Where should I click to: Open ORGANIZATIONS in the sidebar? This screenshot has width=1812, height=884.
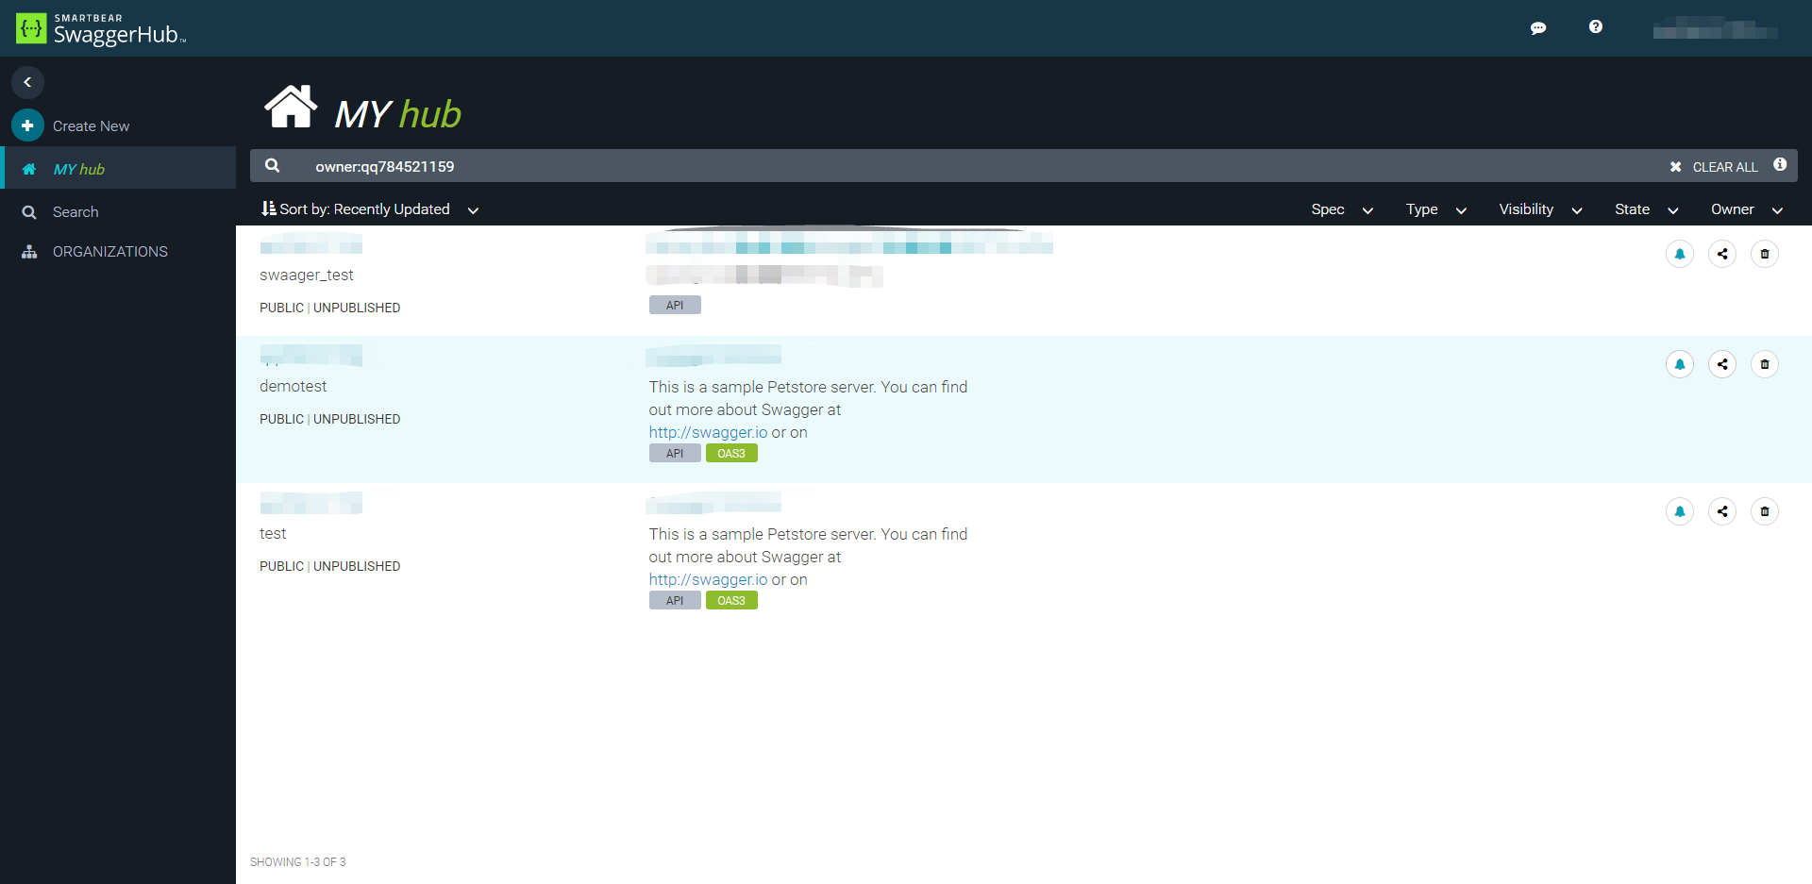tap(110, 252)
